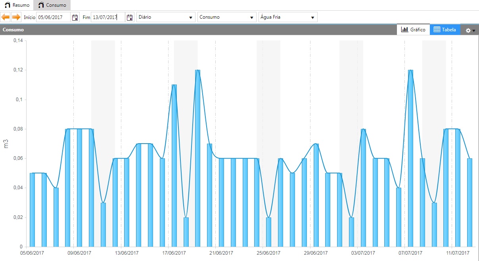
Task: Click the tallest bar near 19/06/2017
Action: [x=197, y=158]
